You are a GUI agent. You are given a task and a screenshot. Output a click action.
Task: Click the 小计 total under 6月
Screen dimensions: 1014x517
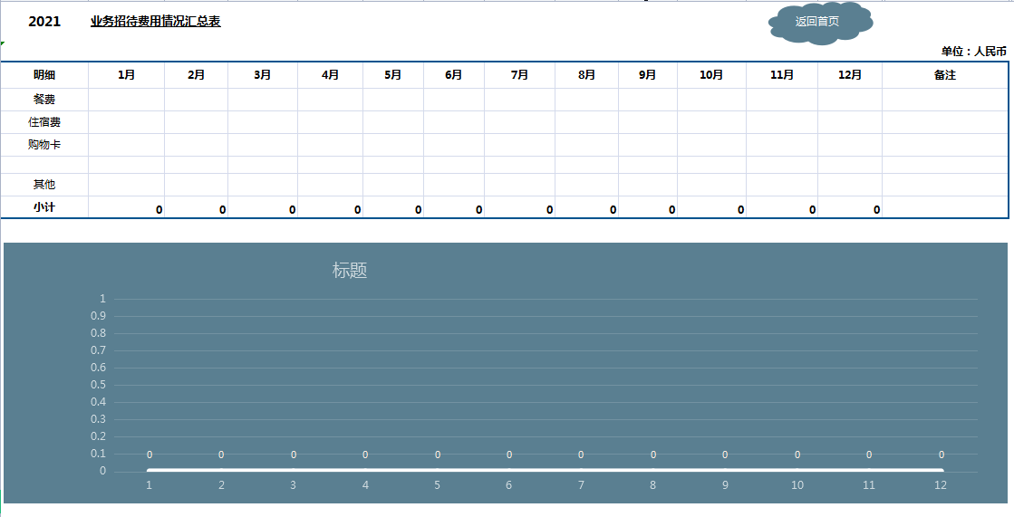point(454,207)
